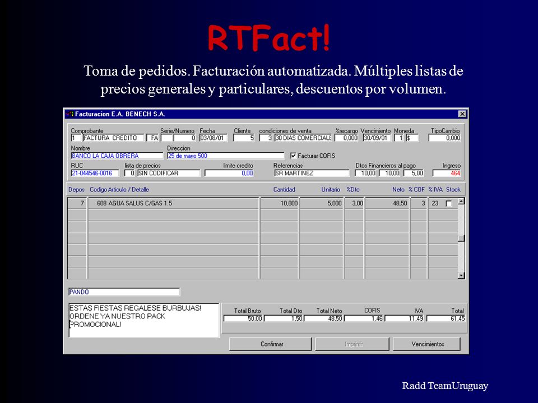This screenshot has height=403, width=538.
Task: Close the Facturacion E.A. BENECH window
Action: pyautogui.click(x=462, y=114)
